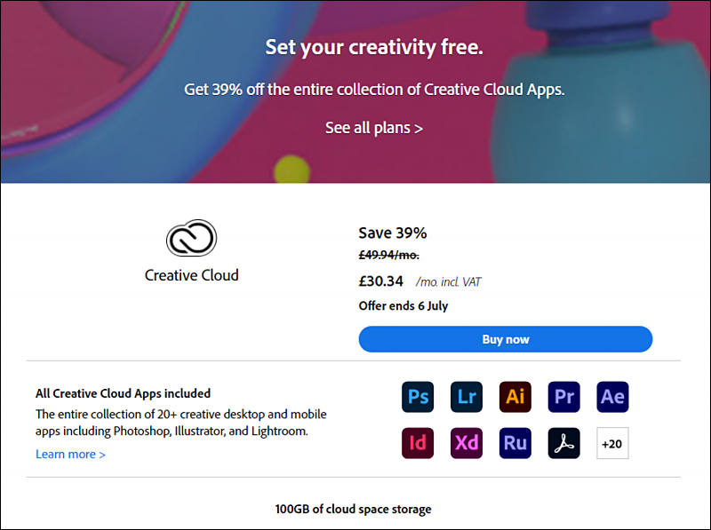The height and width of the screenshot is (530, 711).
Task: Click the Photoshop Ps app icon
Action: tap(418, 397)
